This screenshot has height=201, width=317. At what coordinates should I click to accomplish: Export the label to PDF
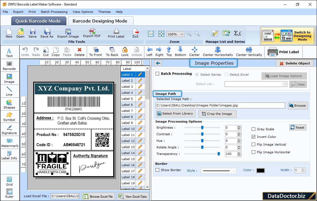[x=92, y=33]
